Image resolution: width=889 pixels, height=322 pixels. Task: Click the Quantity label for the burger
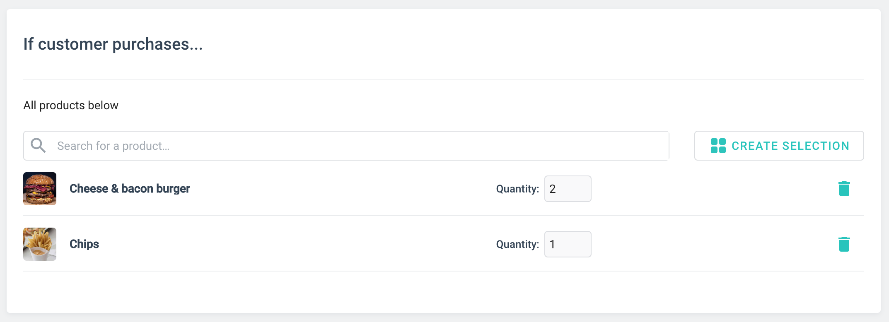(x=517, y=189)
